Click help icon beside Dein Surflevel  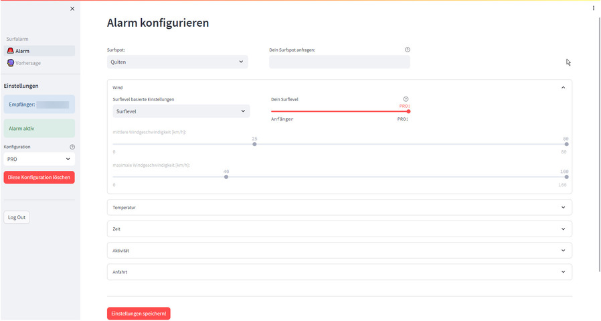(x=406, y=99)
